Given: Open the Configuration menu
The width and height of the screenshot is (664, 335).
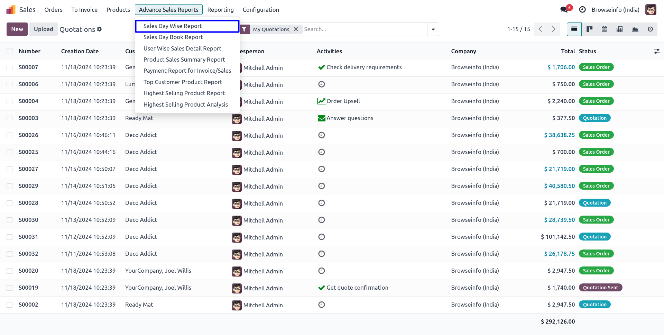Looking at the screenshot, I should coord(261,10).
